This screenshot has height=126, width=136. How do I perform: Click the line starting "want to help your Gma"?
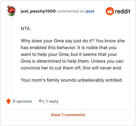(69, 55)
